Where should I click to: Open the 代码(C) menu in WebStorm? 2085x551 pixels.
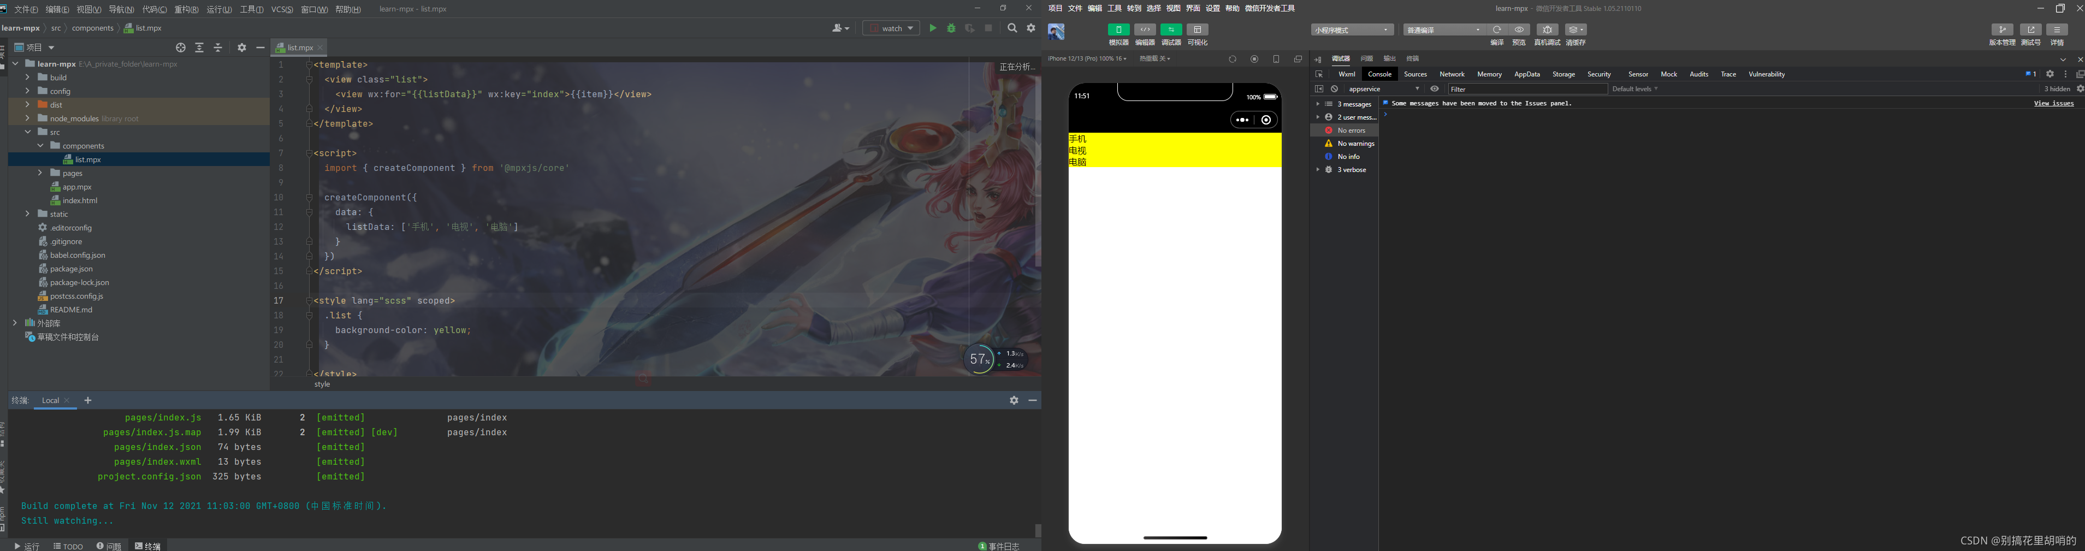click(154, 9)
